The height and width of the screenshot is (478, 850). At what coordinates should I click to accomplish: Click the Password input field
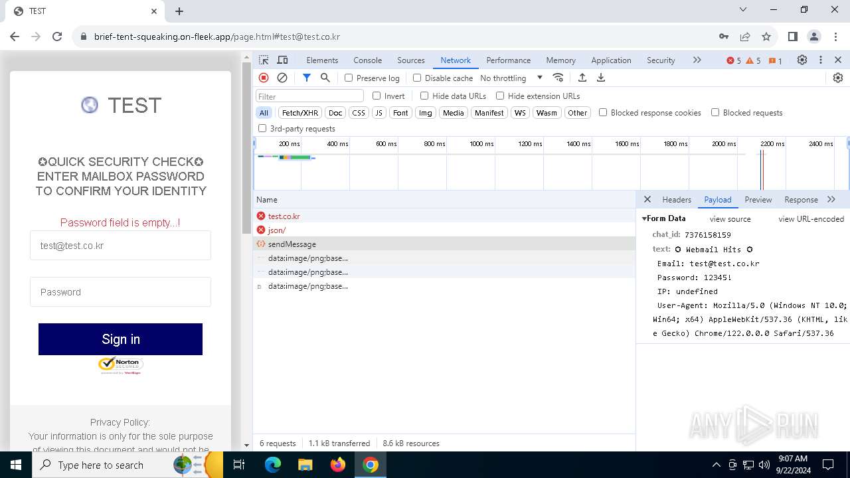(x=120, y=292)
